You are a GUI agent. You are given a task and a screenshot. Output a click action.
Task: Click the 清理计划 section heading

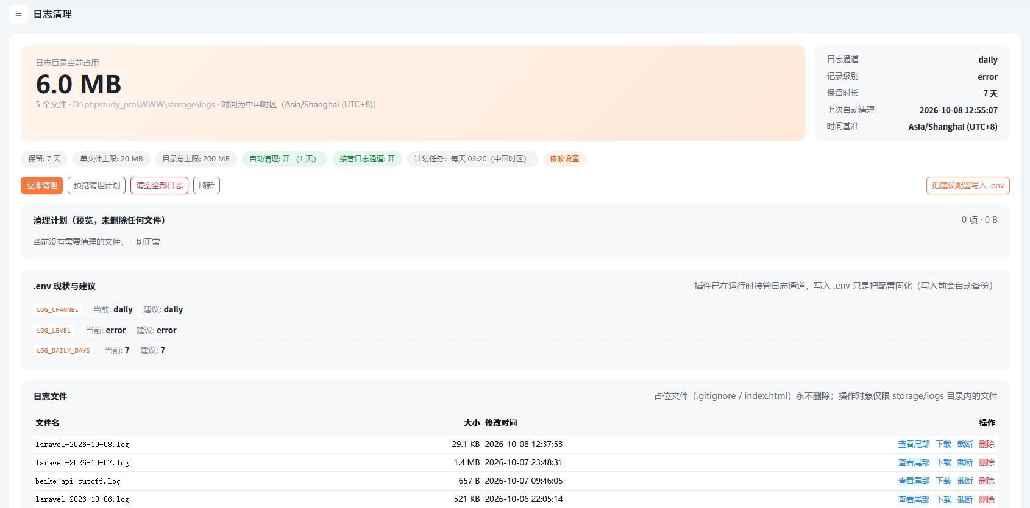pos(99,220)
